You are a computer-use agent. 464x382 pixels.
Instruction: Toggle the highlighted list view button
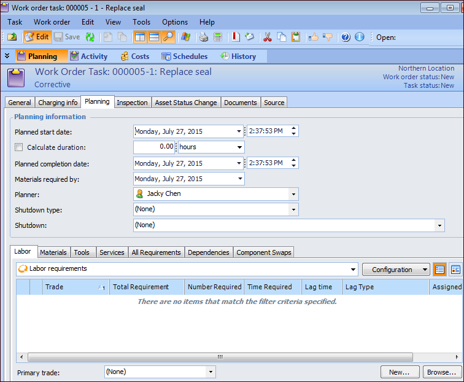(x=439, y=270)
